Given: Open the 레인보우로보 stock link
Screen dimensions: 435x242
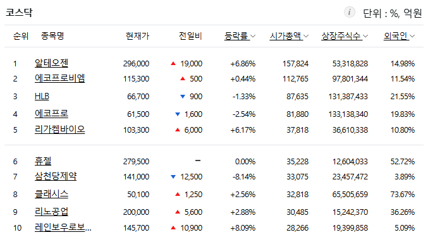Looking at the screenshot, I should pos(63,227).
